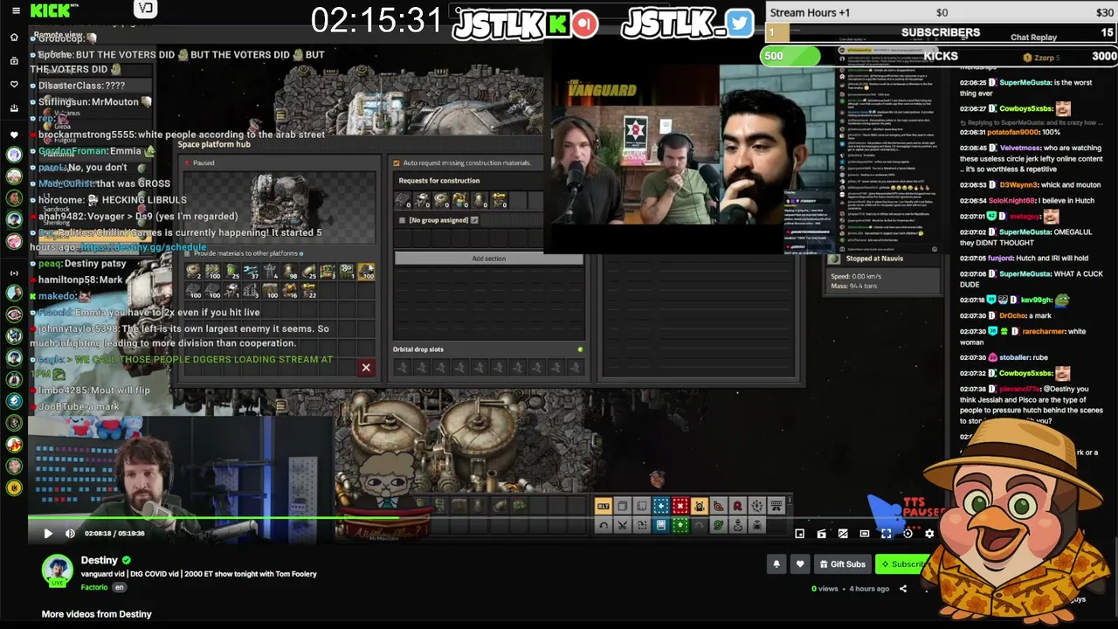Toggle notifications with the bell button
Image resolution: width=1118 pixels, height=629 pixels.
[776, 564]
